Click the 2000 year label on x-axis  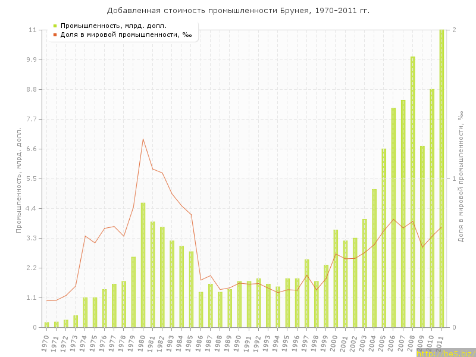[335, 343]
